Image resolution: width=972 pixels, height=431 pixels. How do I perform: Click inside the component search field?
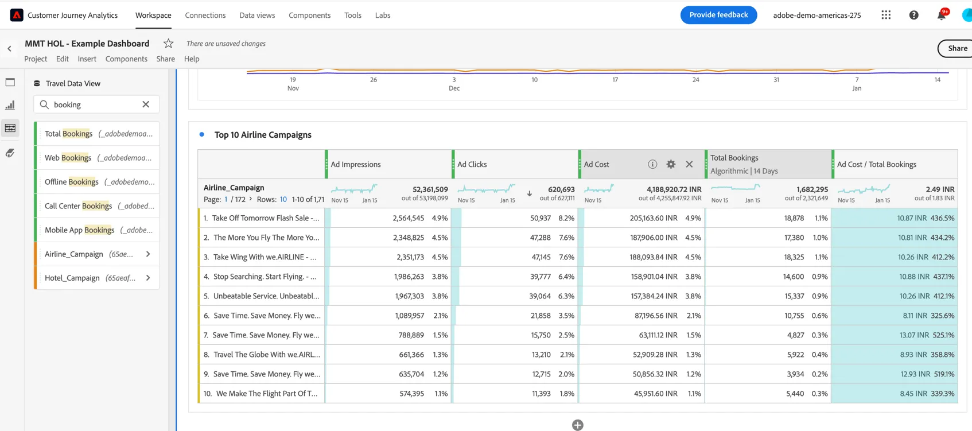(x=96, y=104)
